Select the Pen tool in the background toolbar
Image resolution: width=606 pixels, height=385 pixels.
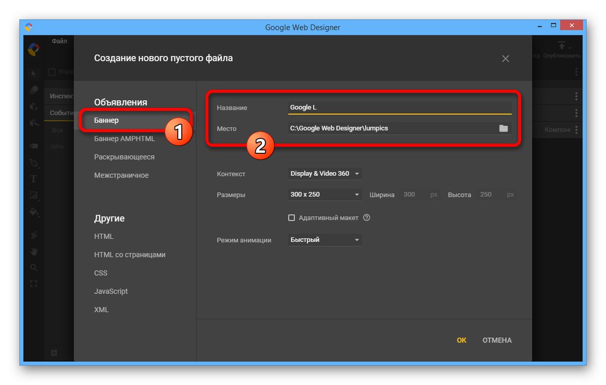click(34, 162)
